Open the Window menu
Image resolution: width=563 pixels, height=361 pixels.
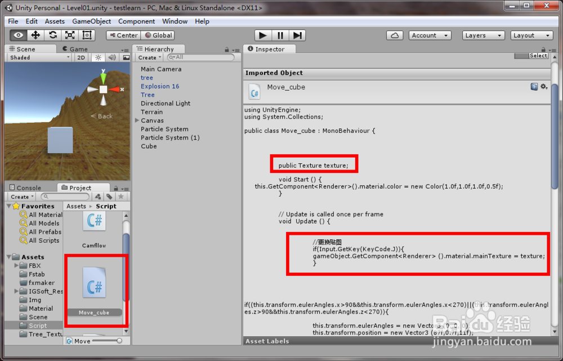(x=175, y=21)
